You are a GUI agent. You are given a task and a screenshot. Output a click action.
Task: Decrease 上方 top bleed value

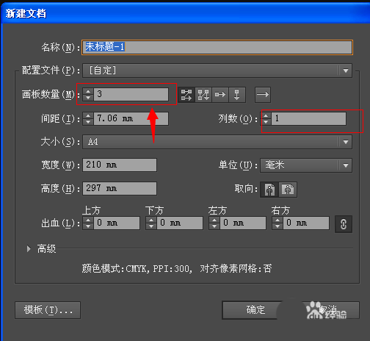coord(88,226)
